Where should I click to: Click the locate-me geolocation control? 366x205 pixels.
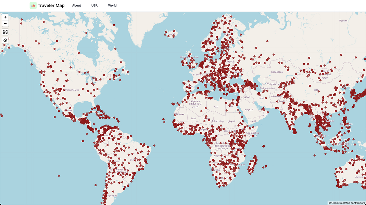5,40
